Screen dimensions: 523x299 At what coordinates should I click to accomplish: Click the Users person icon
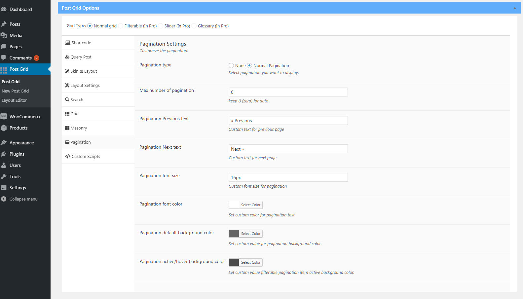click(x=4, y=165)
